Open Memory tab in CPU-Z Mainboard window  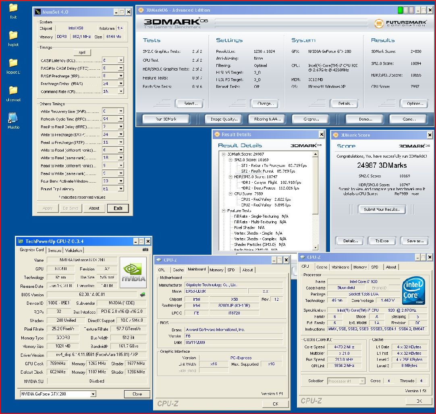pos(216,270)
